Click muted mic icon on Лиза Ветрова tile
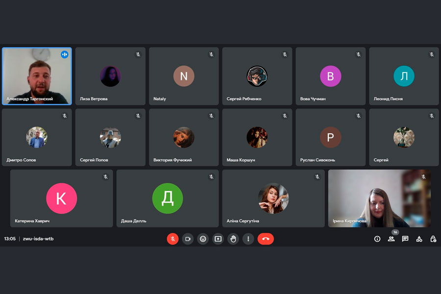Screen dimensions: 441x294 pos(138,54)
